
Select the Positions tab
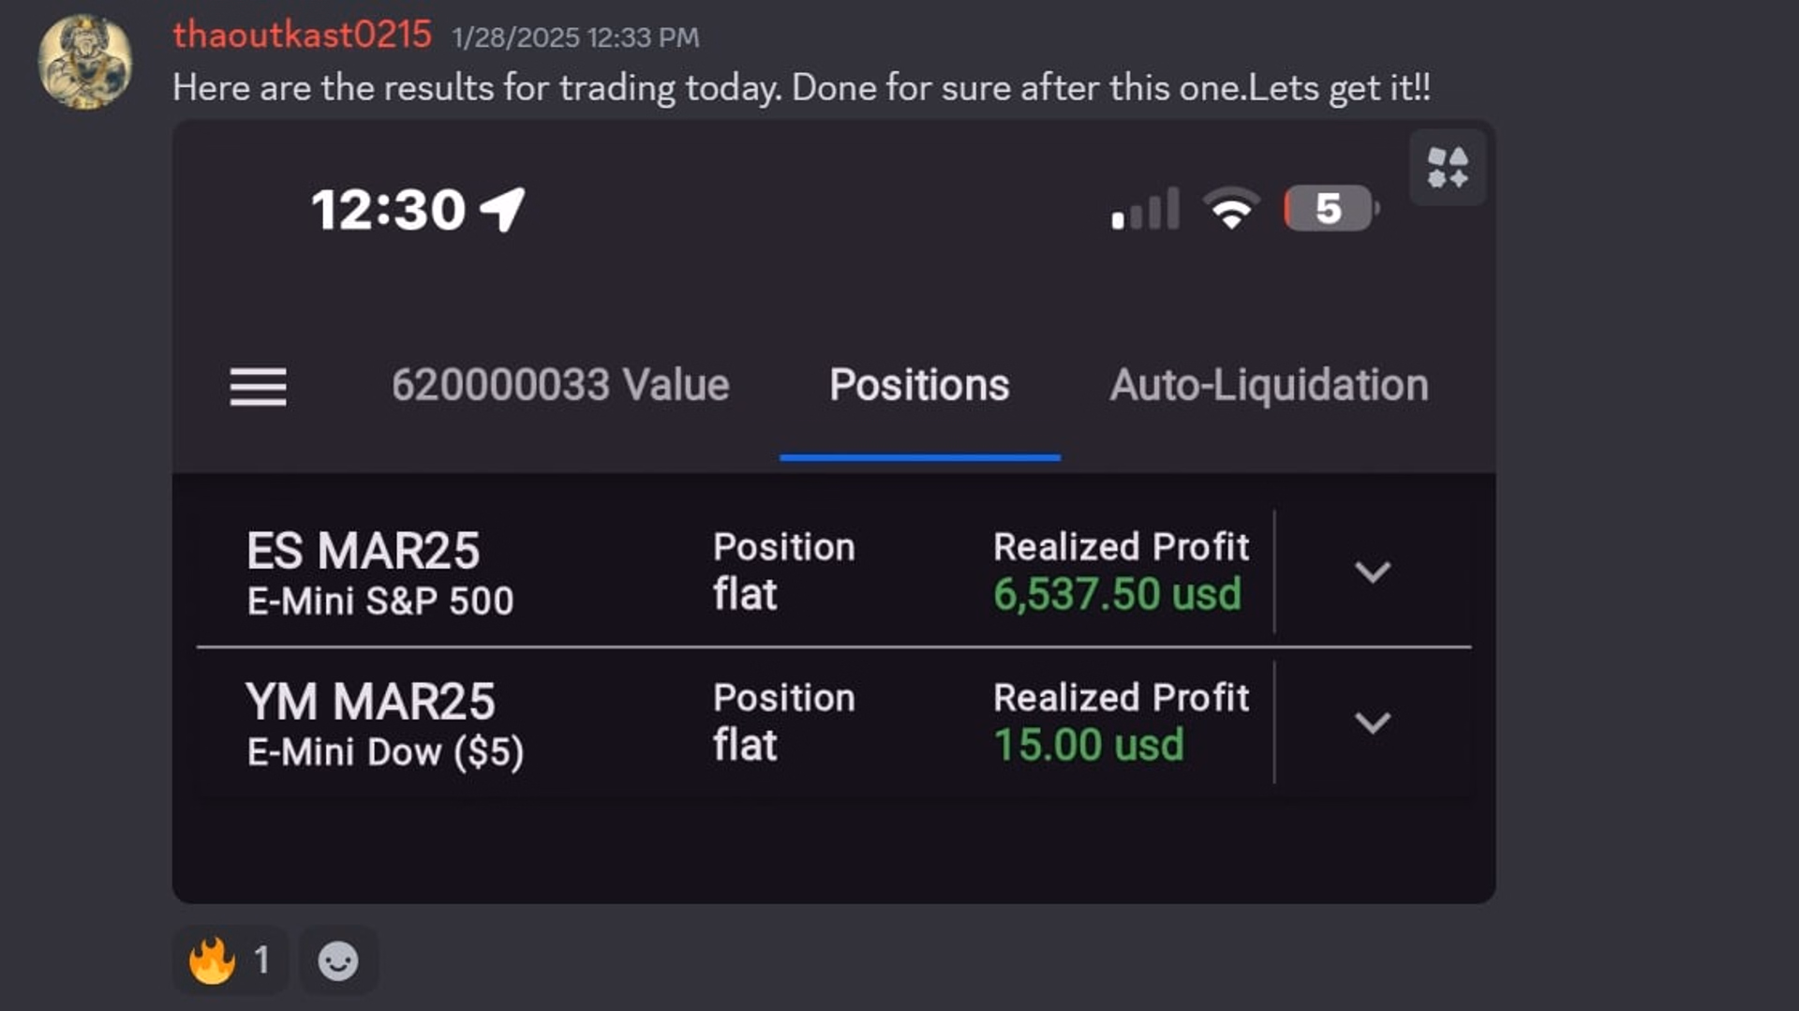(919, 385)
